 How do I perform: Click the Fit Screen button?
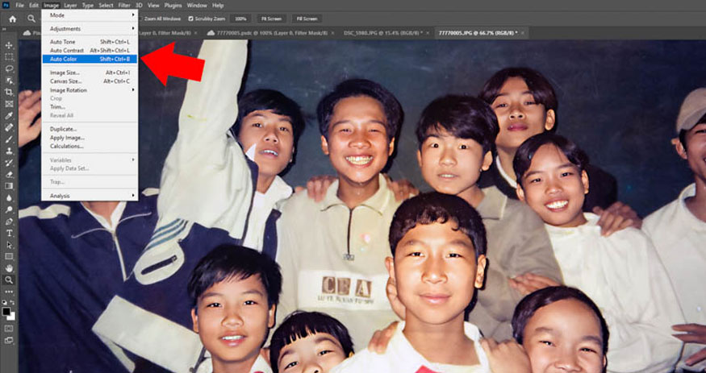272,19
